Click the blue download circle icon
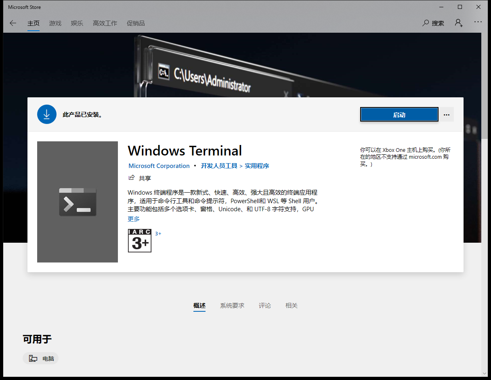This screenshot has height=380, width=491. point(47,114)
